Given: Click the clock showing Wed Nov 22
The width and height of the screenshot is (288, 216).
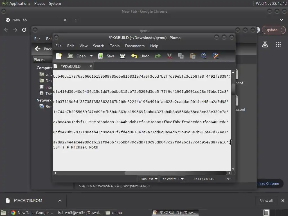Looking at the screenshot, I should point(271,3).
